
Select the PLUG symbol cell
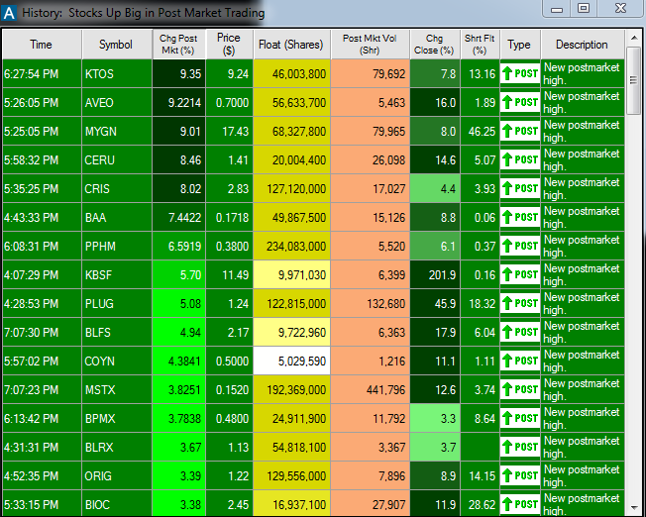click(x=117, y=304)
